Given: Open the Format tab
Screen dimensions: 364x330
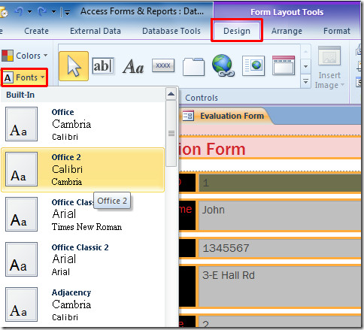Looking at the screenshot, I should tap(337, 31).
